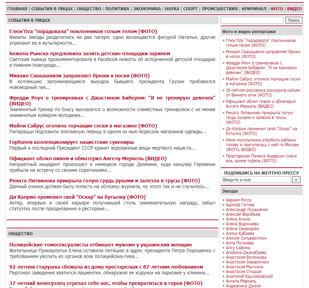Screen dimensions: 309x288
Task: Open the 92-летняя старушка article headline
Action: [106, 267]
